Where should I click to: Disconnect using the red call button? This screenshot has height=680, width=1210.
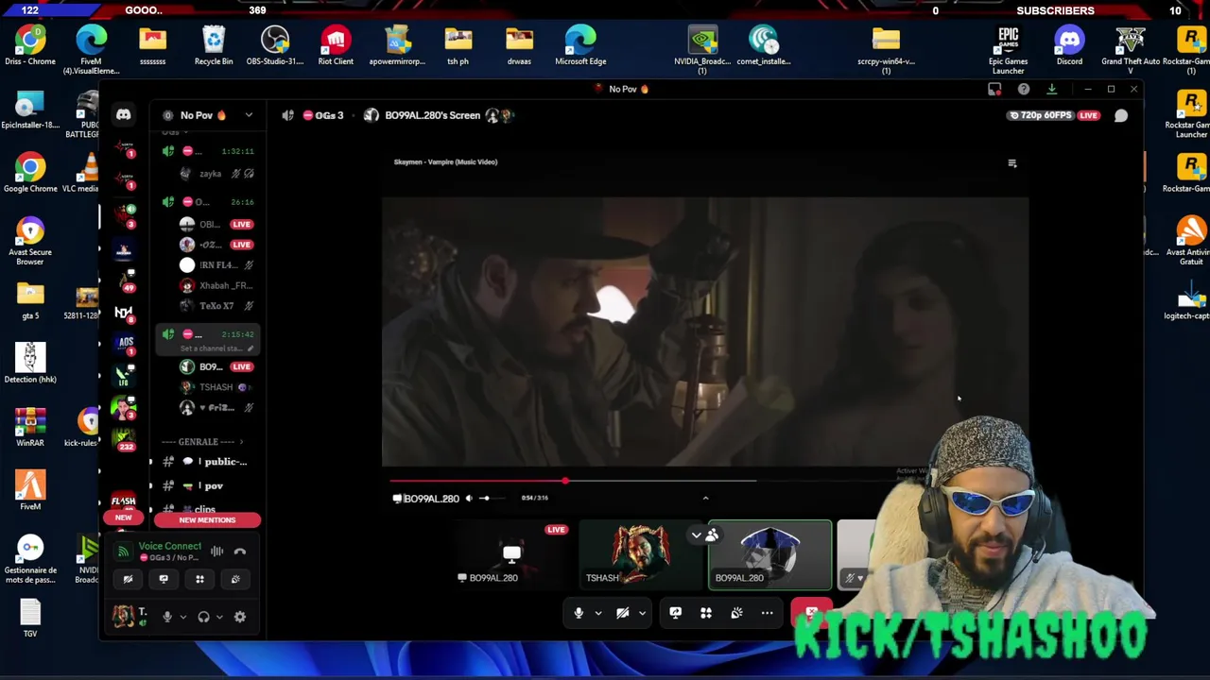[811, 613]
